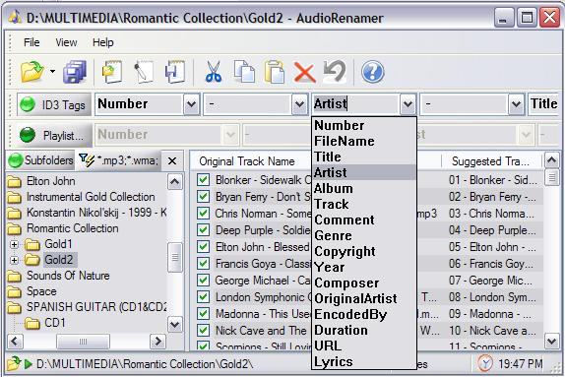The image size is (565, 377).
Task: Click the paste clipboard icon
Action: (x=275, y=72)
